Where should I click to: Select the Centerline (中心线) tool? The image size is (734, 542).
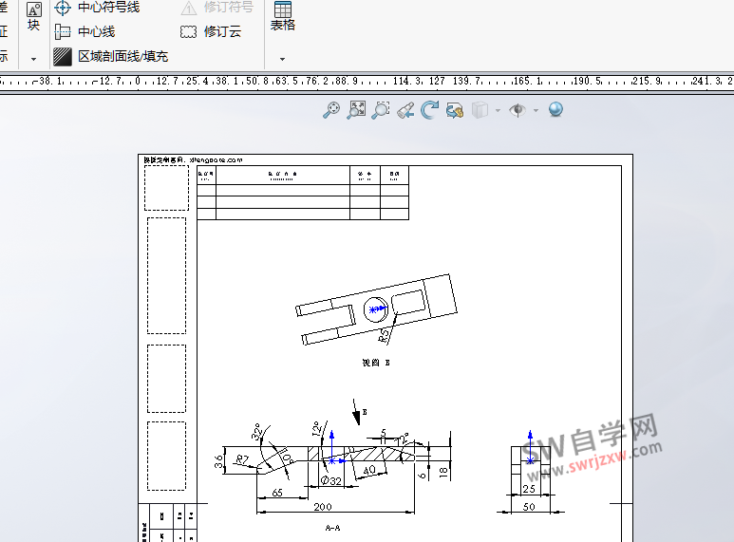tap(85, 31)
